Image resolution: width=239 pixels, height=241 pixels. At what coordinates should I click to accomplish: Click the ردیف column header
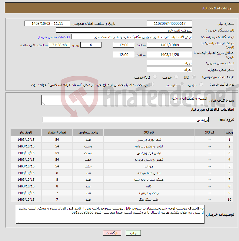(229, 132)
